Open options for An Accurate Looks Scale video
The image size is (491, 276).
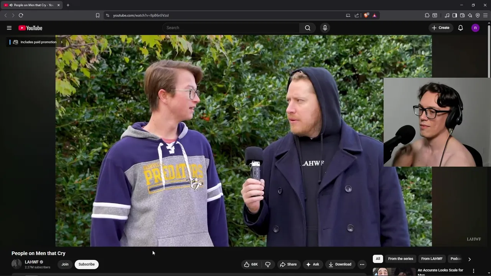473,271
